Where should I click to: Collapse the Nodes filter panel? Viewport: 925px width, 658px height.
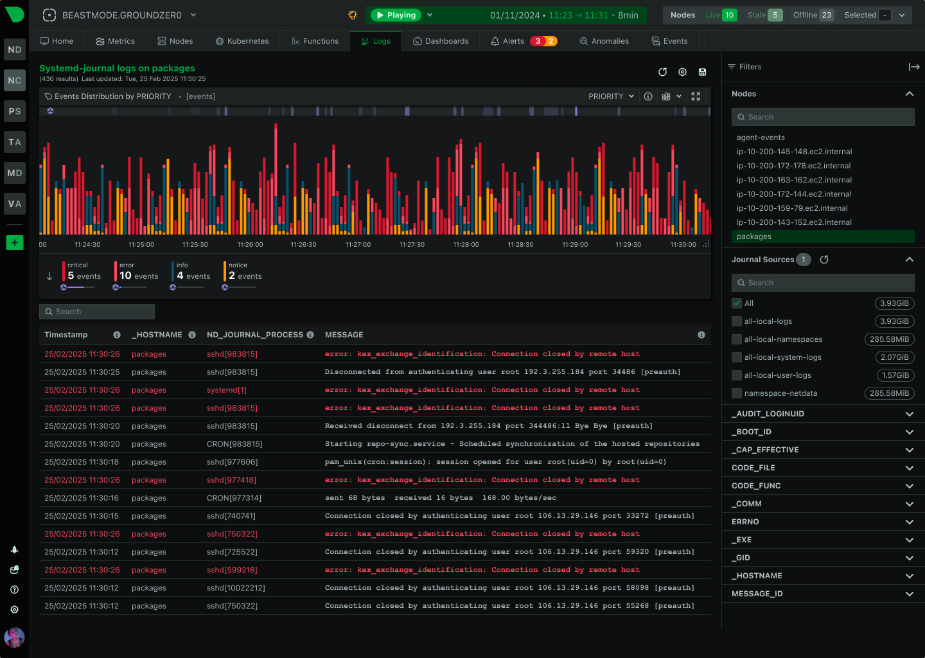coord(909,93)
